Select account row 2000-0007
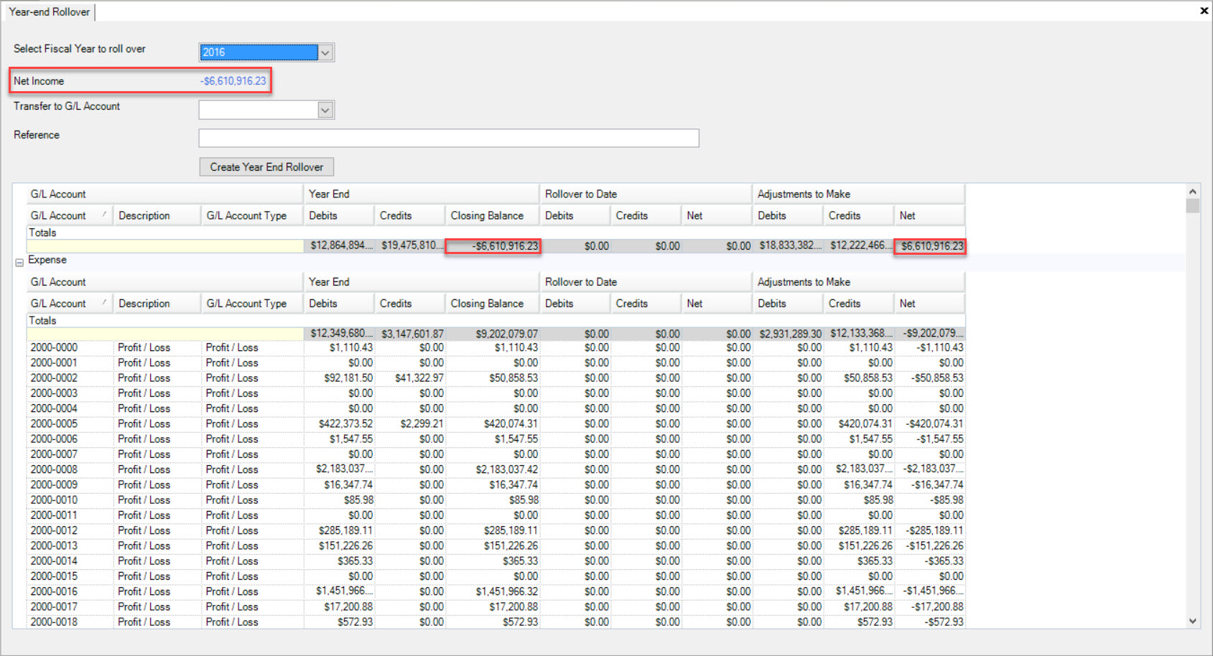Viewport: 1213px width, 656px height. point(496,454)
